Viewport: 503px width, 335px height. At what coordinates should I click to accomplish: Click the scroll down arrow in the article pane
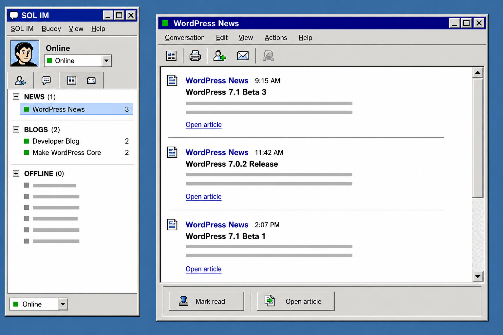[478, 276]
